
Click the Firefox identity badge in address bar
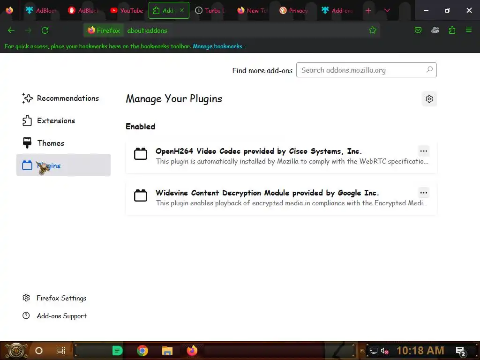(104, 30)
